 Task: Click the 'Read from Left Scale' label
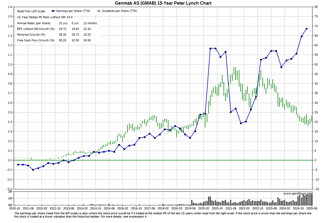(x=31, y=11)
